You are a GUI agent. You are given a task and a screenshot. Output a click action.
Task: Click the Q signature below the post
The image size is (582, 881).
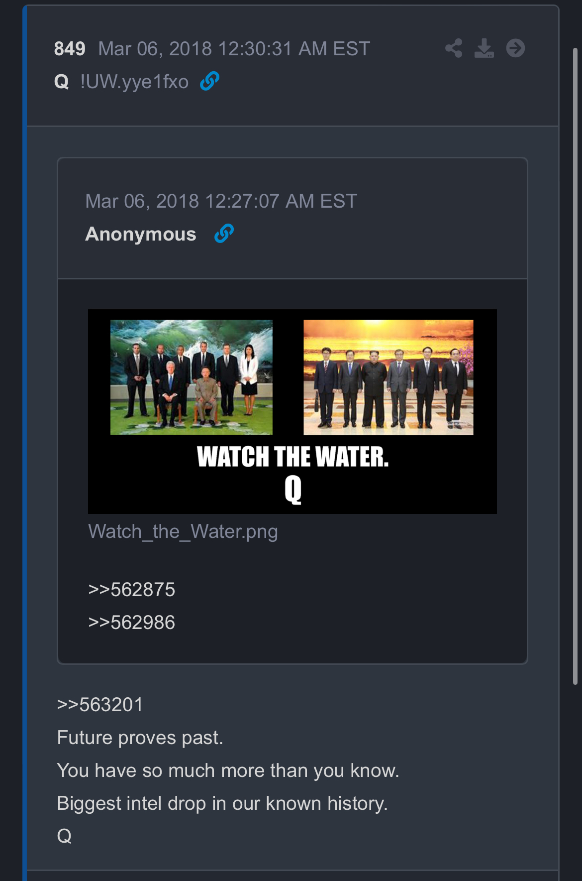tap(64, 836)
